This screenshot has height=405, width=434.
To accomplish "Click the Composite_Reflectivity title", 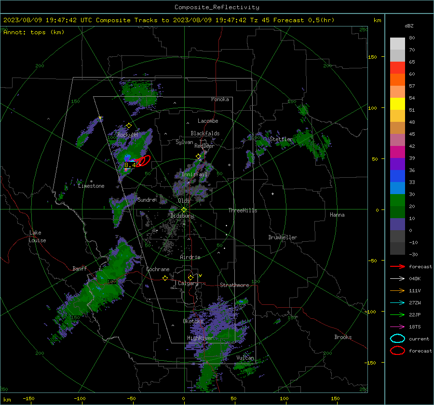I will 217,7.
